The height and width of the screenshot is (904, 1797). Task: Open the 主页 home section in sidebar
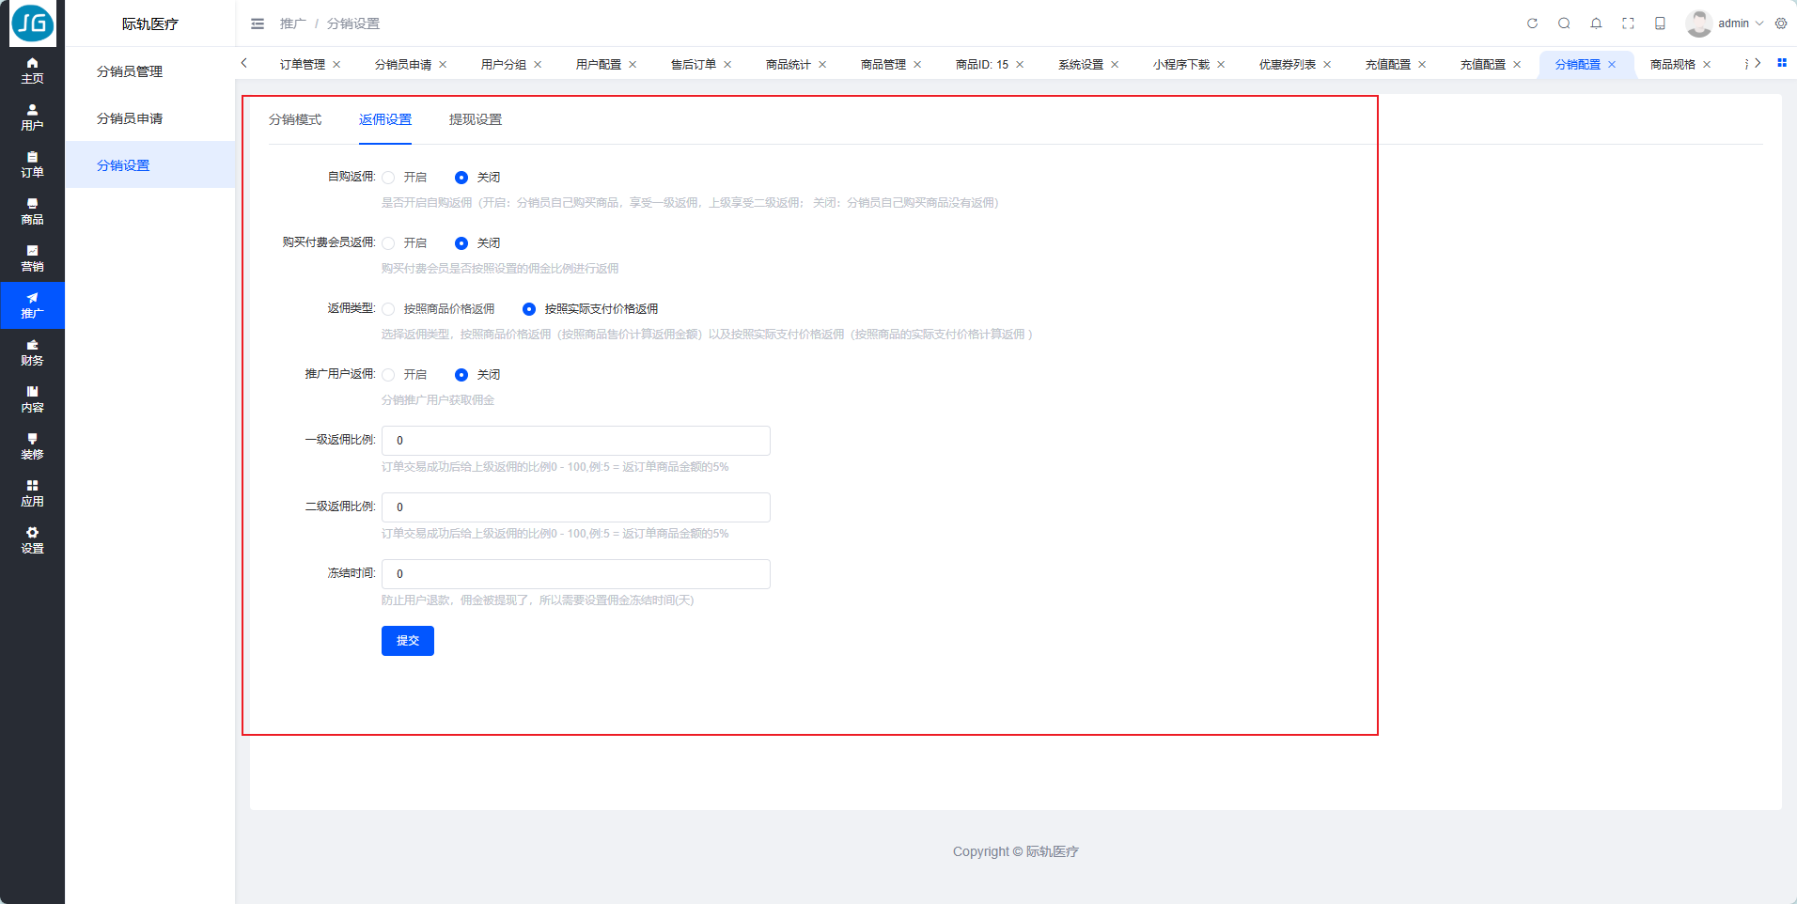[32, 70]
